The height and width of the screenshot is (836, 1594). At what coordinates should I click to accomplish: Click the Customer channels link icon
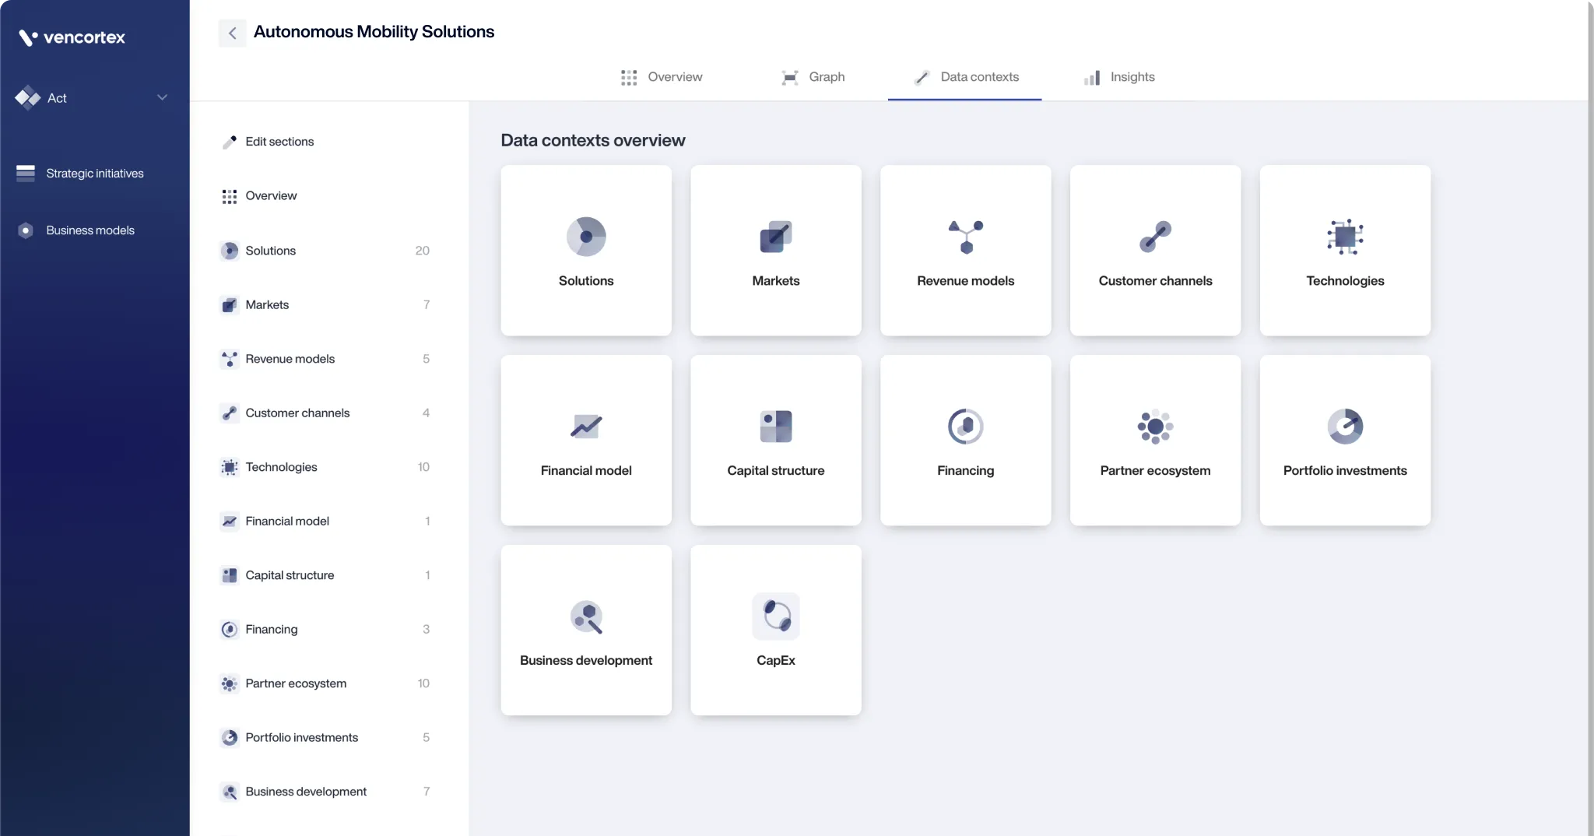click(x=229, y=413)
